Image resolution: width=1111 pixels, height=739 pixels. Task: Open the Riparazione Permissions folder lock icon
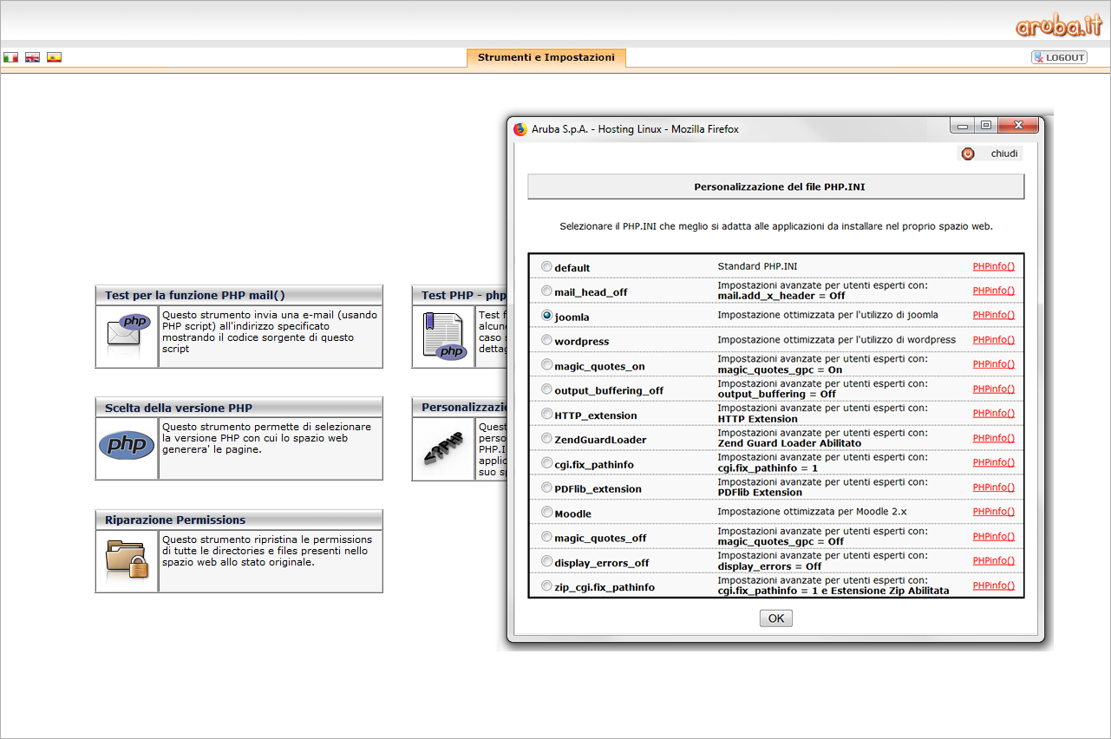point(127,560)
